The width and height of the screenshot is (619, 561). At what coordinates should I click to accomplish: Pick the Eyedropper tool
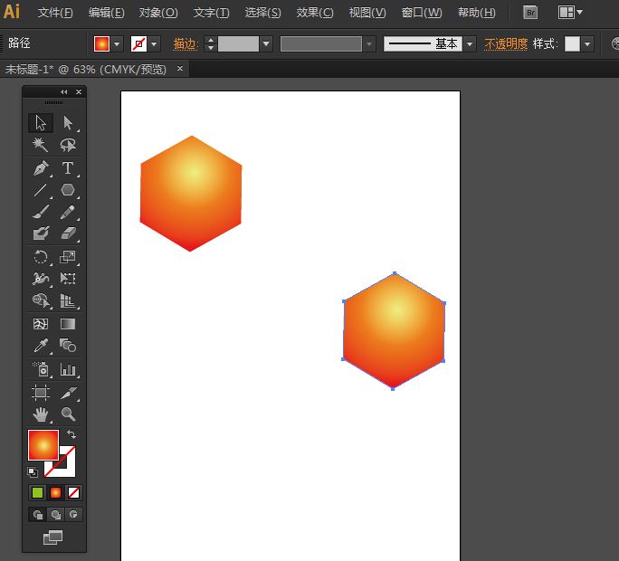tap(41, 346)
